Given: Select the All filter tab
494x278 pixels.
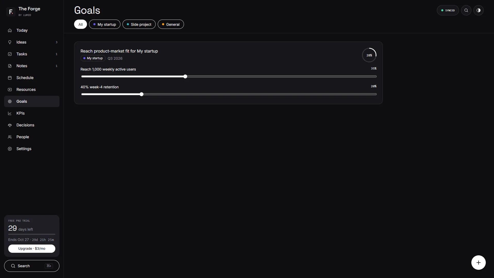Looking at the screenshot, I should point(81,24).
